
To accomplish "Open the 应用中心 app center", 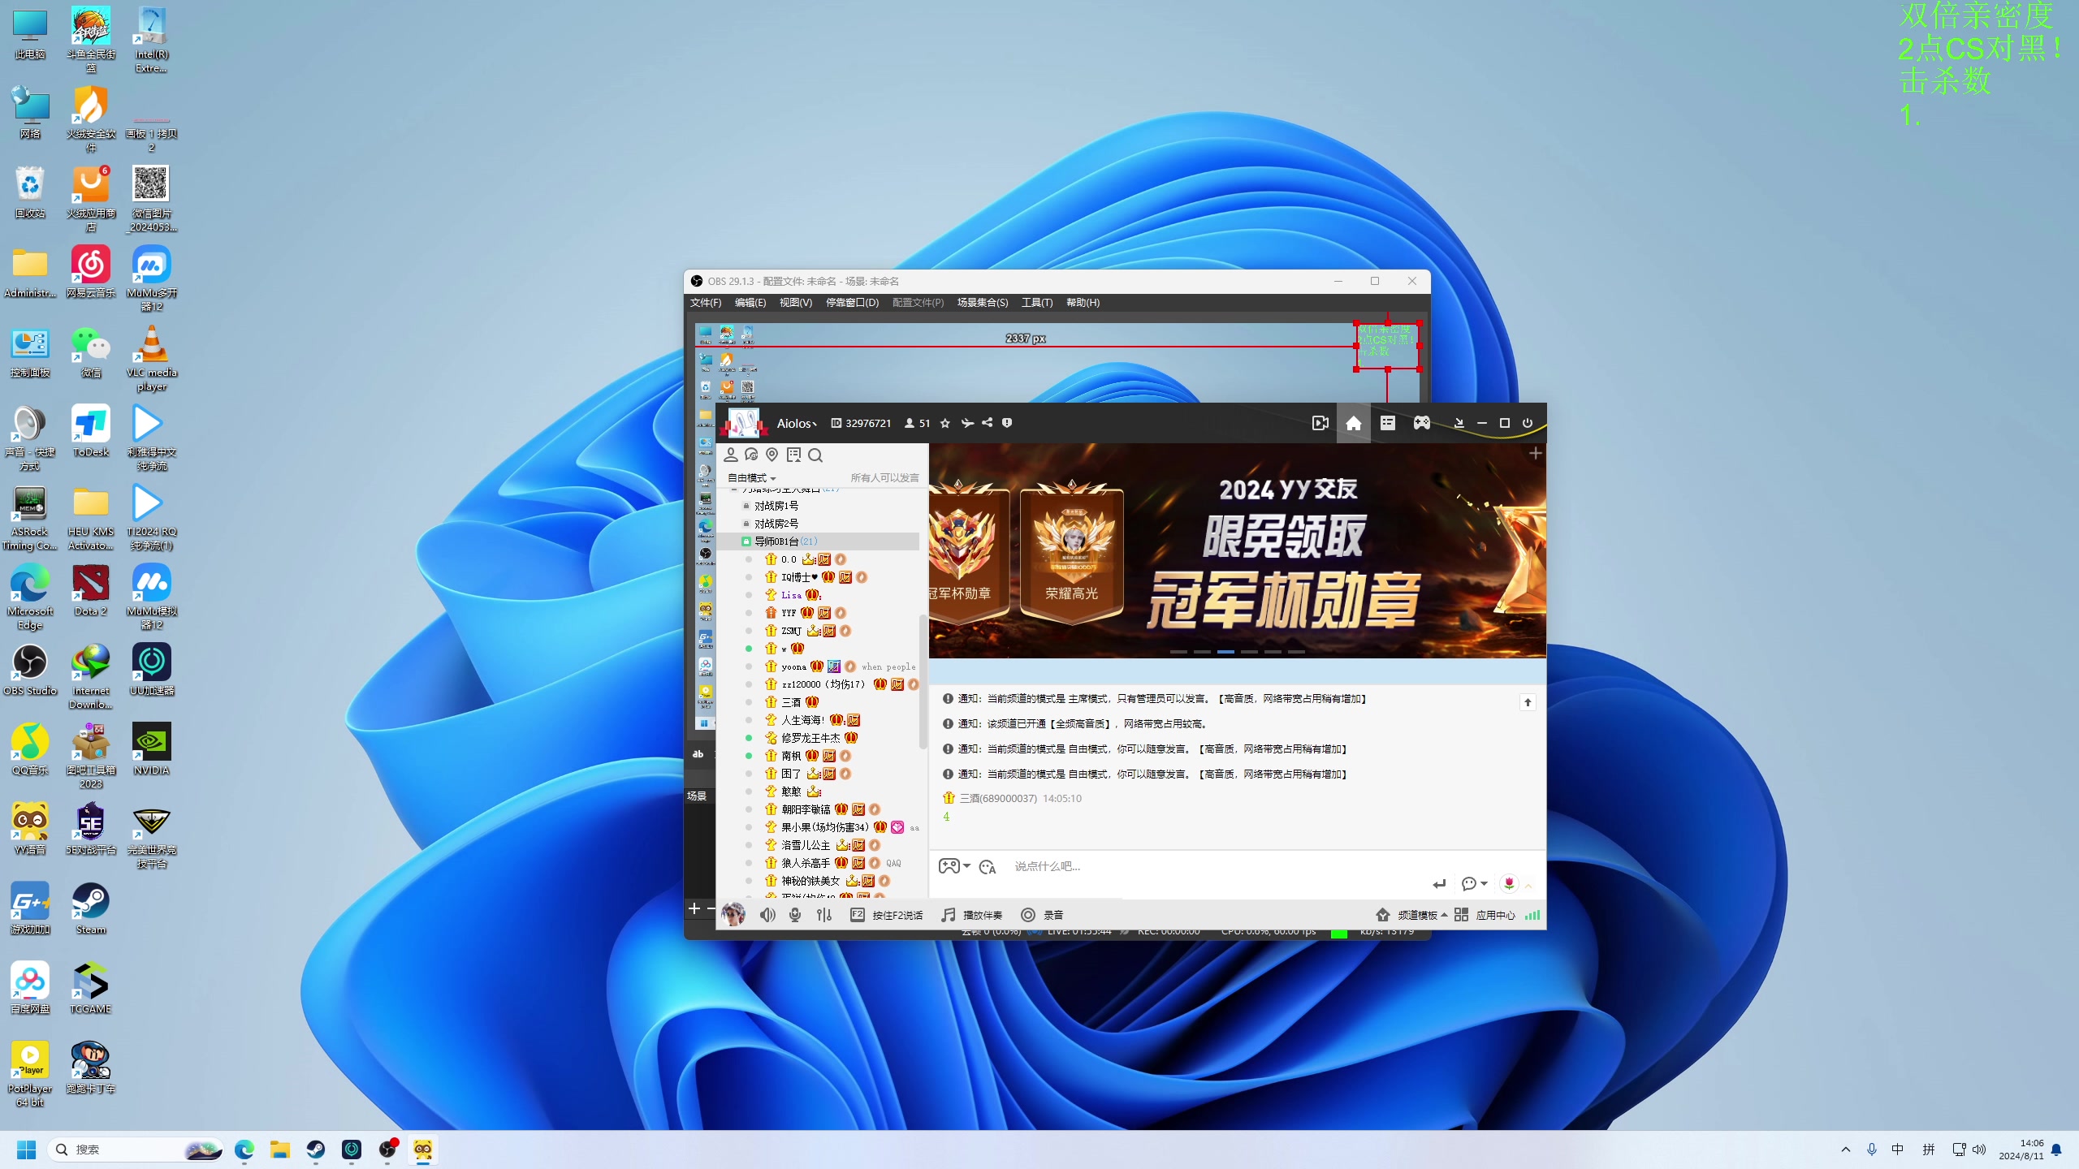I will 1485,915.
